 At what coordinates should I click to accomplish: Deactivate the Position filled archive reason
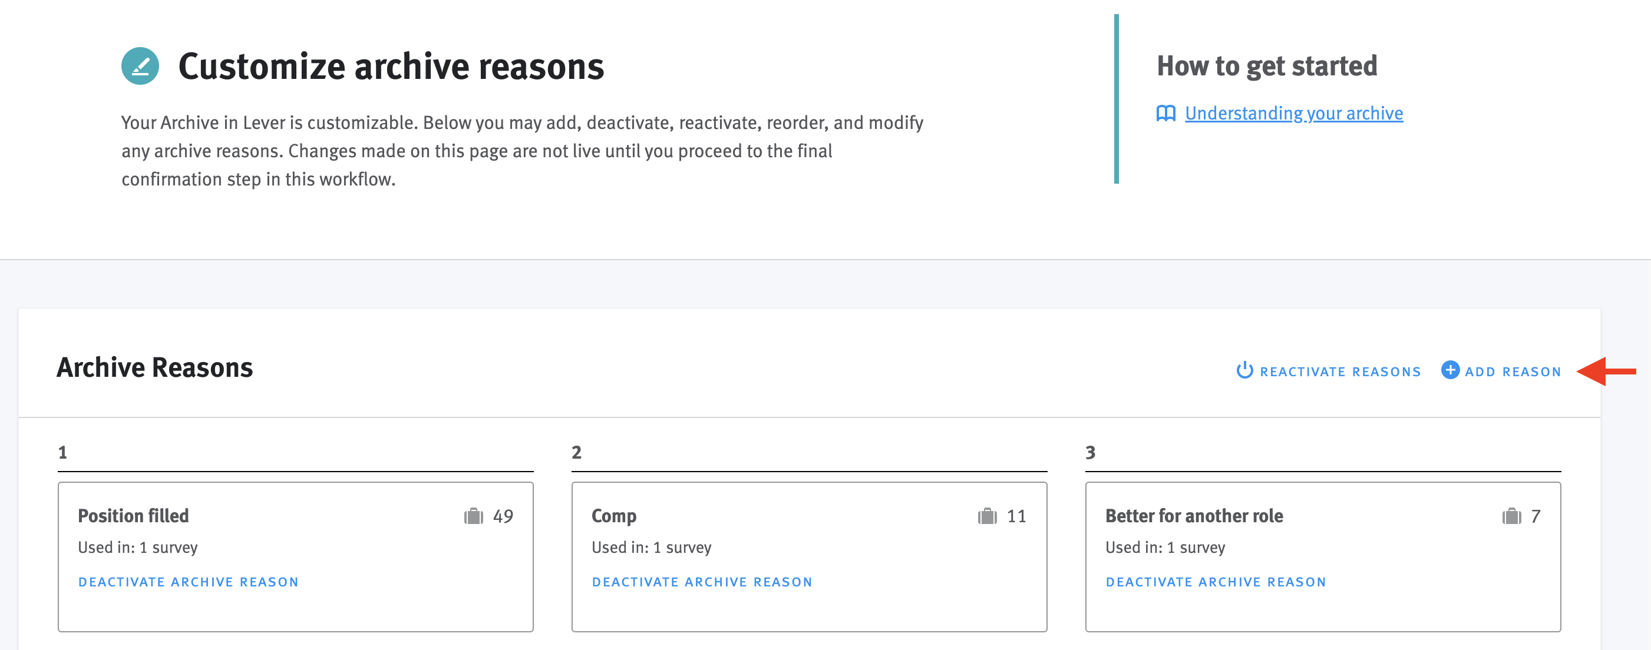click(x=188, y=582)
